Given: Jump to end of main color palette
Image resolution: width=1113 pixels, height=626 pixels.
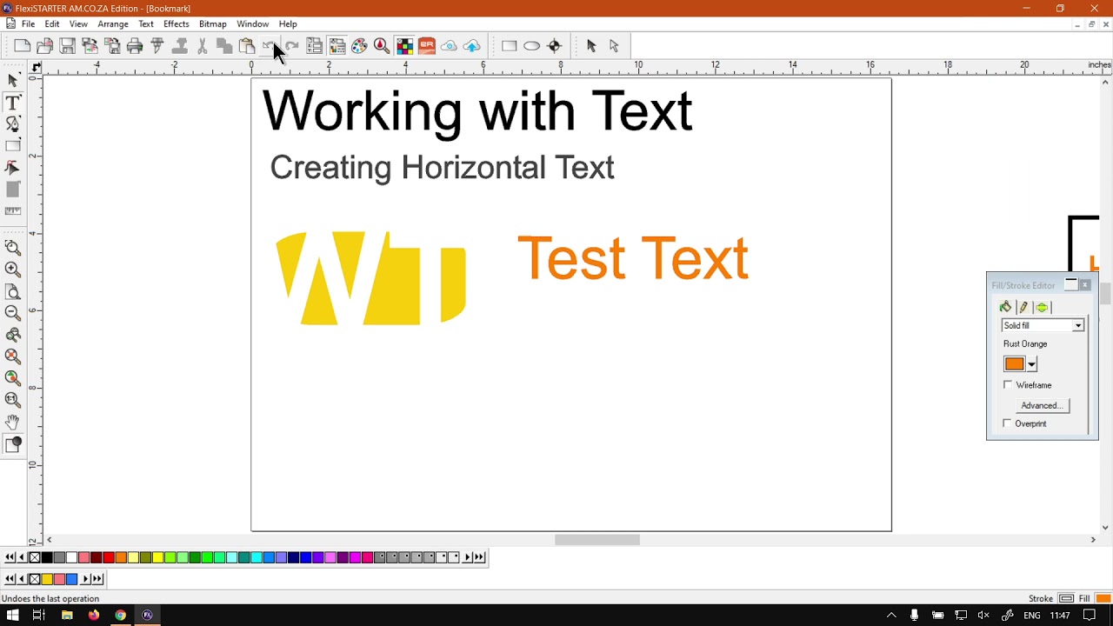Looking at the screenshot, I should (479, 557).
